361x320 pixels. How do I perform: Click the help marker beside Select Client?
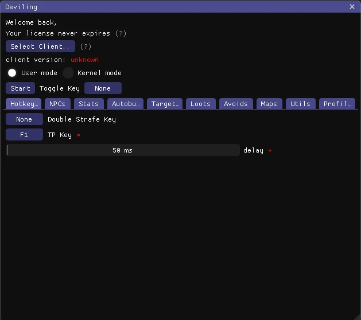(86, 46)
